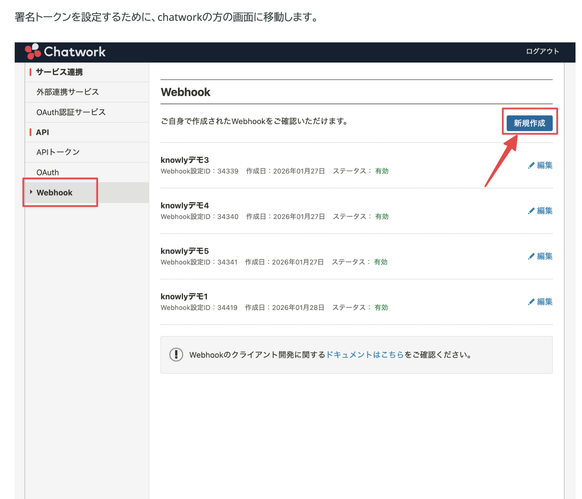This screenshot has height=499, width=582.
Task: Click the pencil edit icon beside knowlyデモ5
Action: coord(531,256)
